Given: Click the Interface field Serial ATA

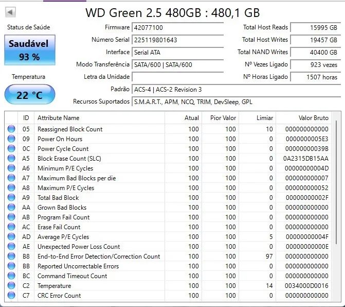Looking at the screenshot, I should click(178, 52).
